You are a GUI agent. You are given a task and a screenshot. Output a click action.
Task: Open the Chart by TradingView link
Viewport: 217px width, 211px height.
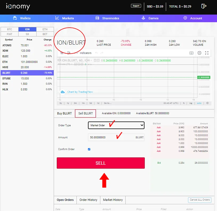80,92
